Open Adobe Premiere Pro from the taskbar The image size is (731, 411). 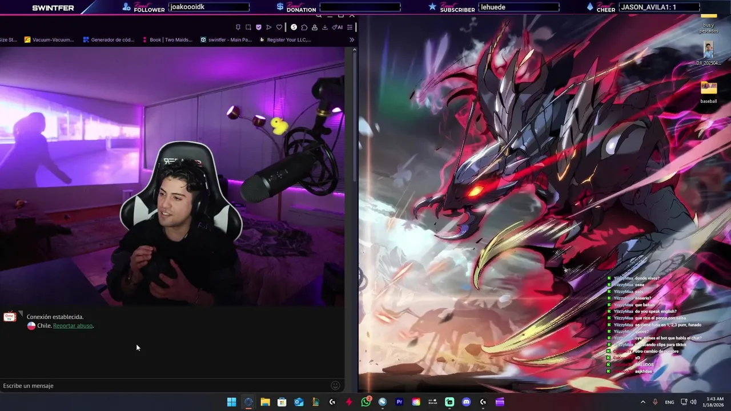(399, 402)
